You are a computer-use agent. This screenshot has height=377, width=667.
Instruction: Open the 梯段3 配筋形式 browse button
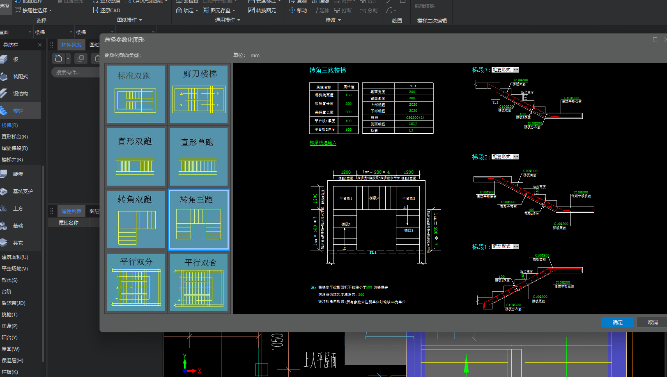pos(516,70)
